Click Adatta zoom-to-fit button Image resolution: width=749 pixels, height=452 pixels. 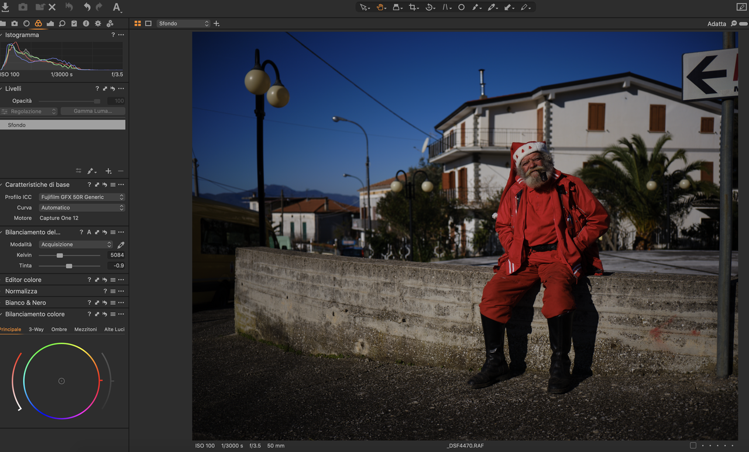716,24
